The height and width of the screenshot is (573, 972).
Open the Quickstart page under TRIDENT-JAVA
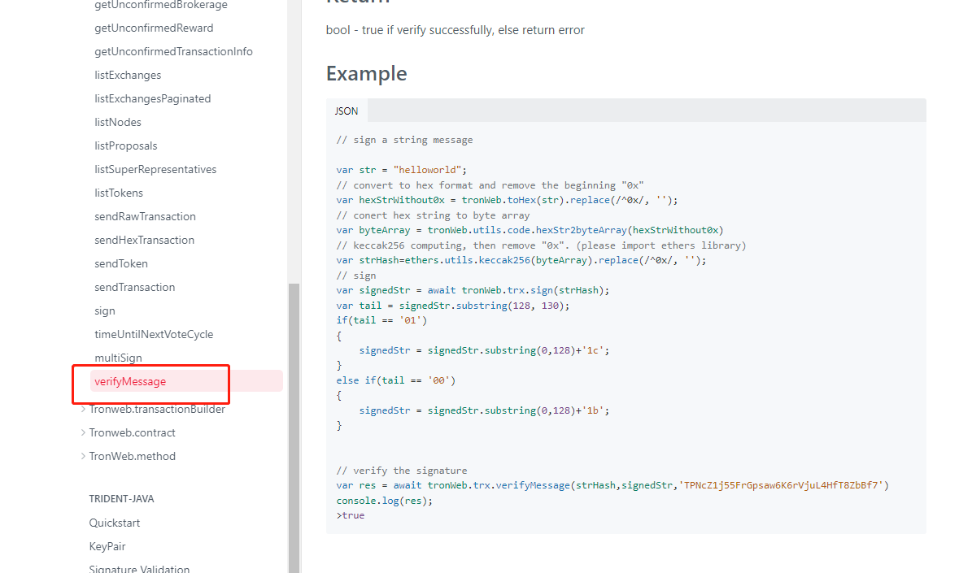point(114,523)
